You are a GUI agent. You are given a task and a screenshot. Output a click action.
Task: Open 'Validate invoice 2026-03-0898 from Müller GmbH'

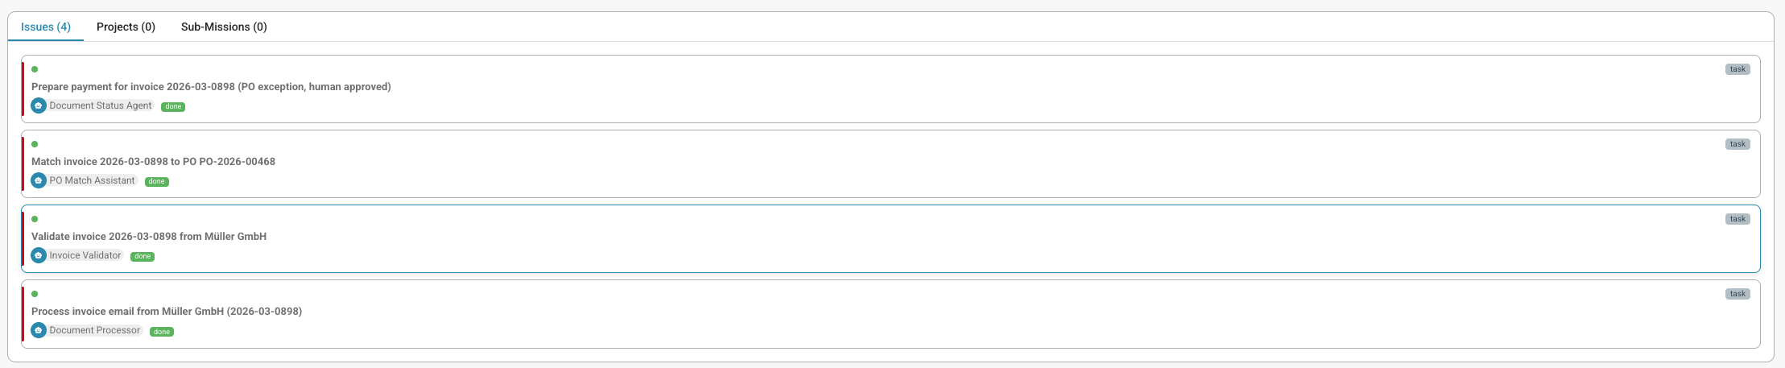pos(149,237)
